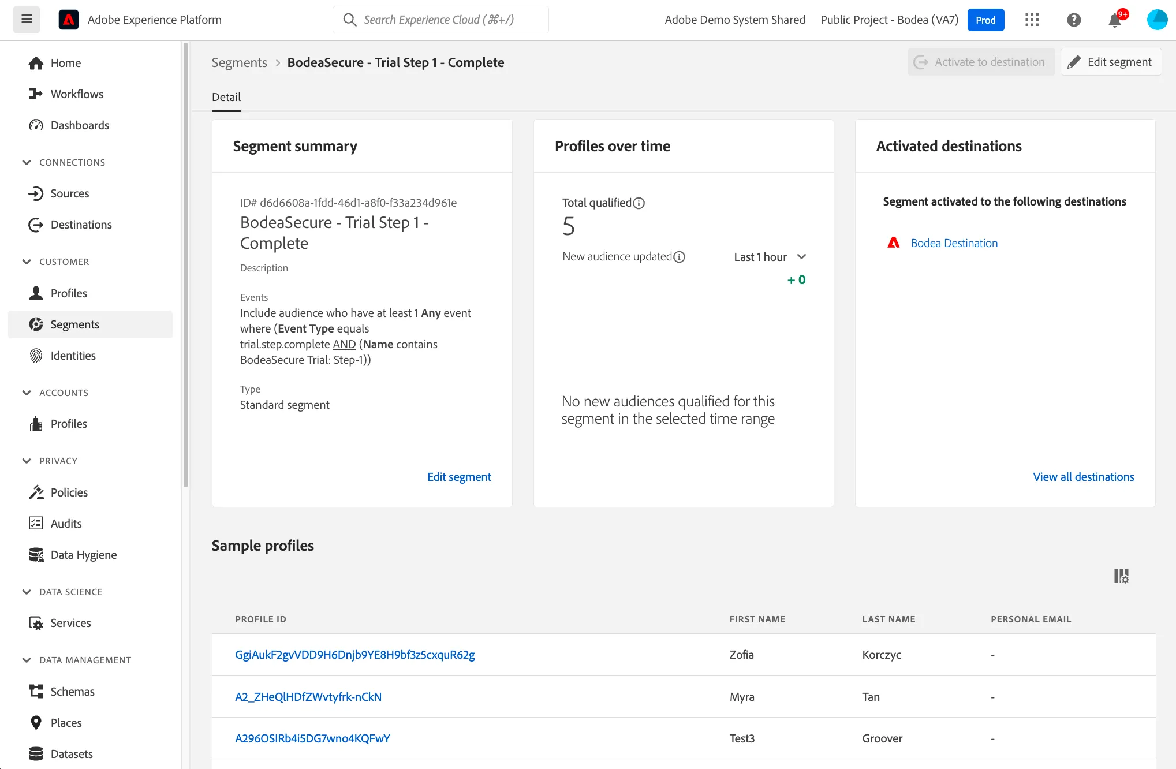This screenshot has height=769, width=1176.
Task: Collapse the PRIVACY section
Action: [x=50, y=461]
